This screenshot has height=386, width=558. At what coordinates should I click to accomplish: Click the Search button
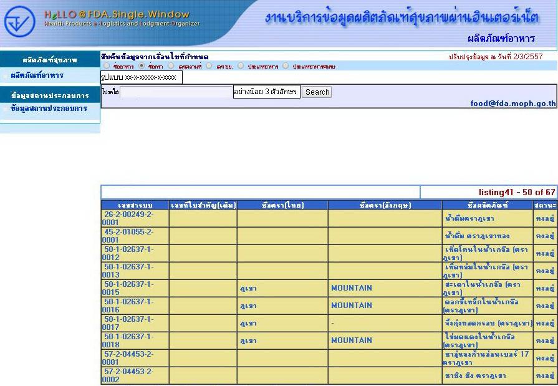[317, 92]
